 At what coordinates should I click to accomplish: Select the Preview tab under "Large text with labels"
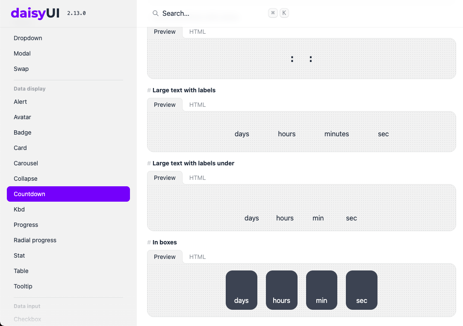pos(165,104)
